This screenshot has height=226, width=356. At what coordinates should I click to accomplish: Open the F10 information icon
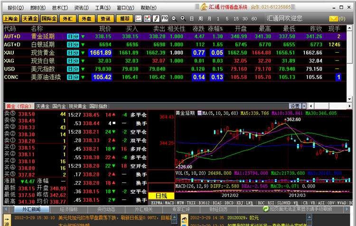tap(165, 18)
